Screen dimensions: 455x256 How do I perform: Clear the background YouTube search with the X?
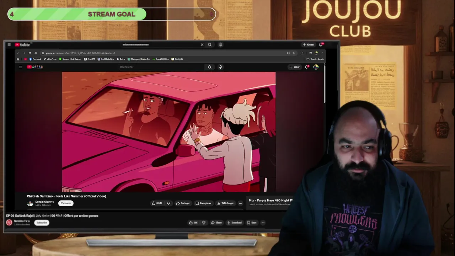point(202,45)
